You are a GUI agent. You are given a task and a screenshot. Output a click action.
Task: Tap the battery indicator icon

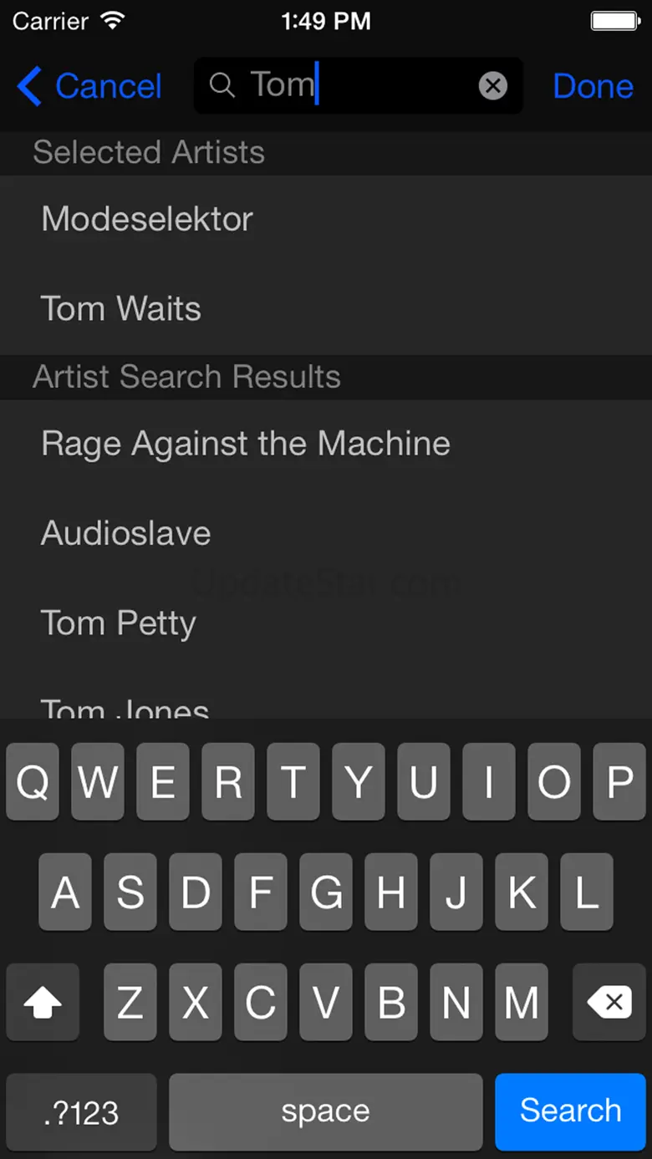[615, 21]
